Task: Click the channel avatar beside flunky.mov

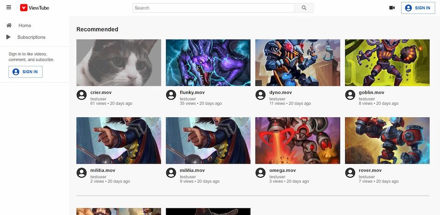Action: tap(171, 95)
